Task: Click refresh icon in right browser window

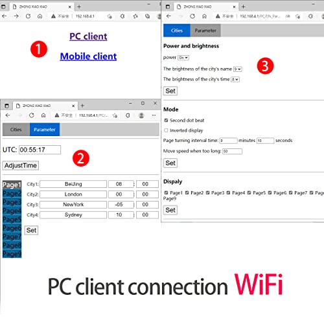Action: click(192, 16)
